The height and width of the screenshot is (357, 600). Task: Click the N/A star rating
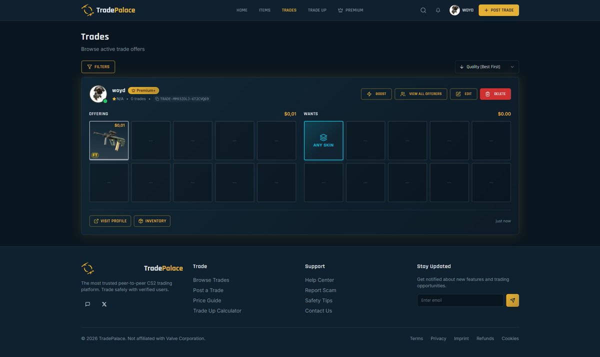coord(118,99)
